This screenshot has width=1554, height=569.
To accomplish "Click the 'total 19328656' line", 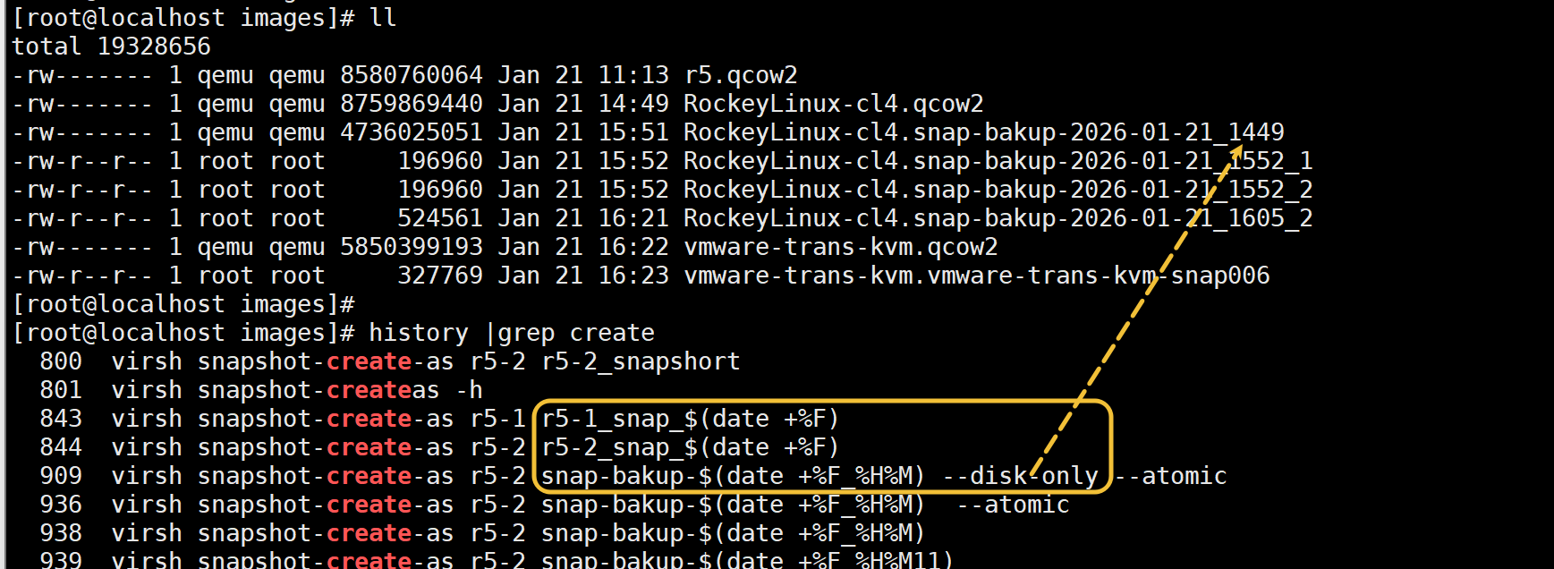I will tap(111, 47).
